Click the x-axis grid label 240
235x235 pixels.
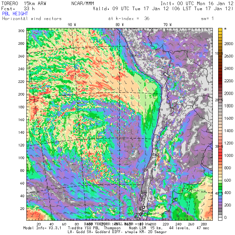178,224
